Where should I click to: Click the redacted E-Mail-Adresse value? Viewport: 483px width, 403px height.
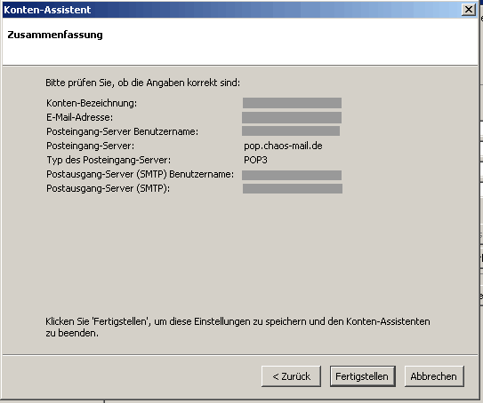[292, 117]
